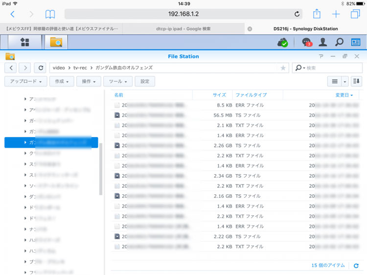Add a new Safari tab

336,14
